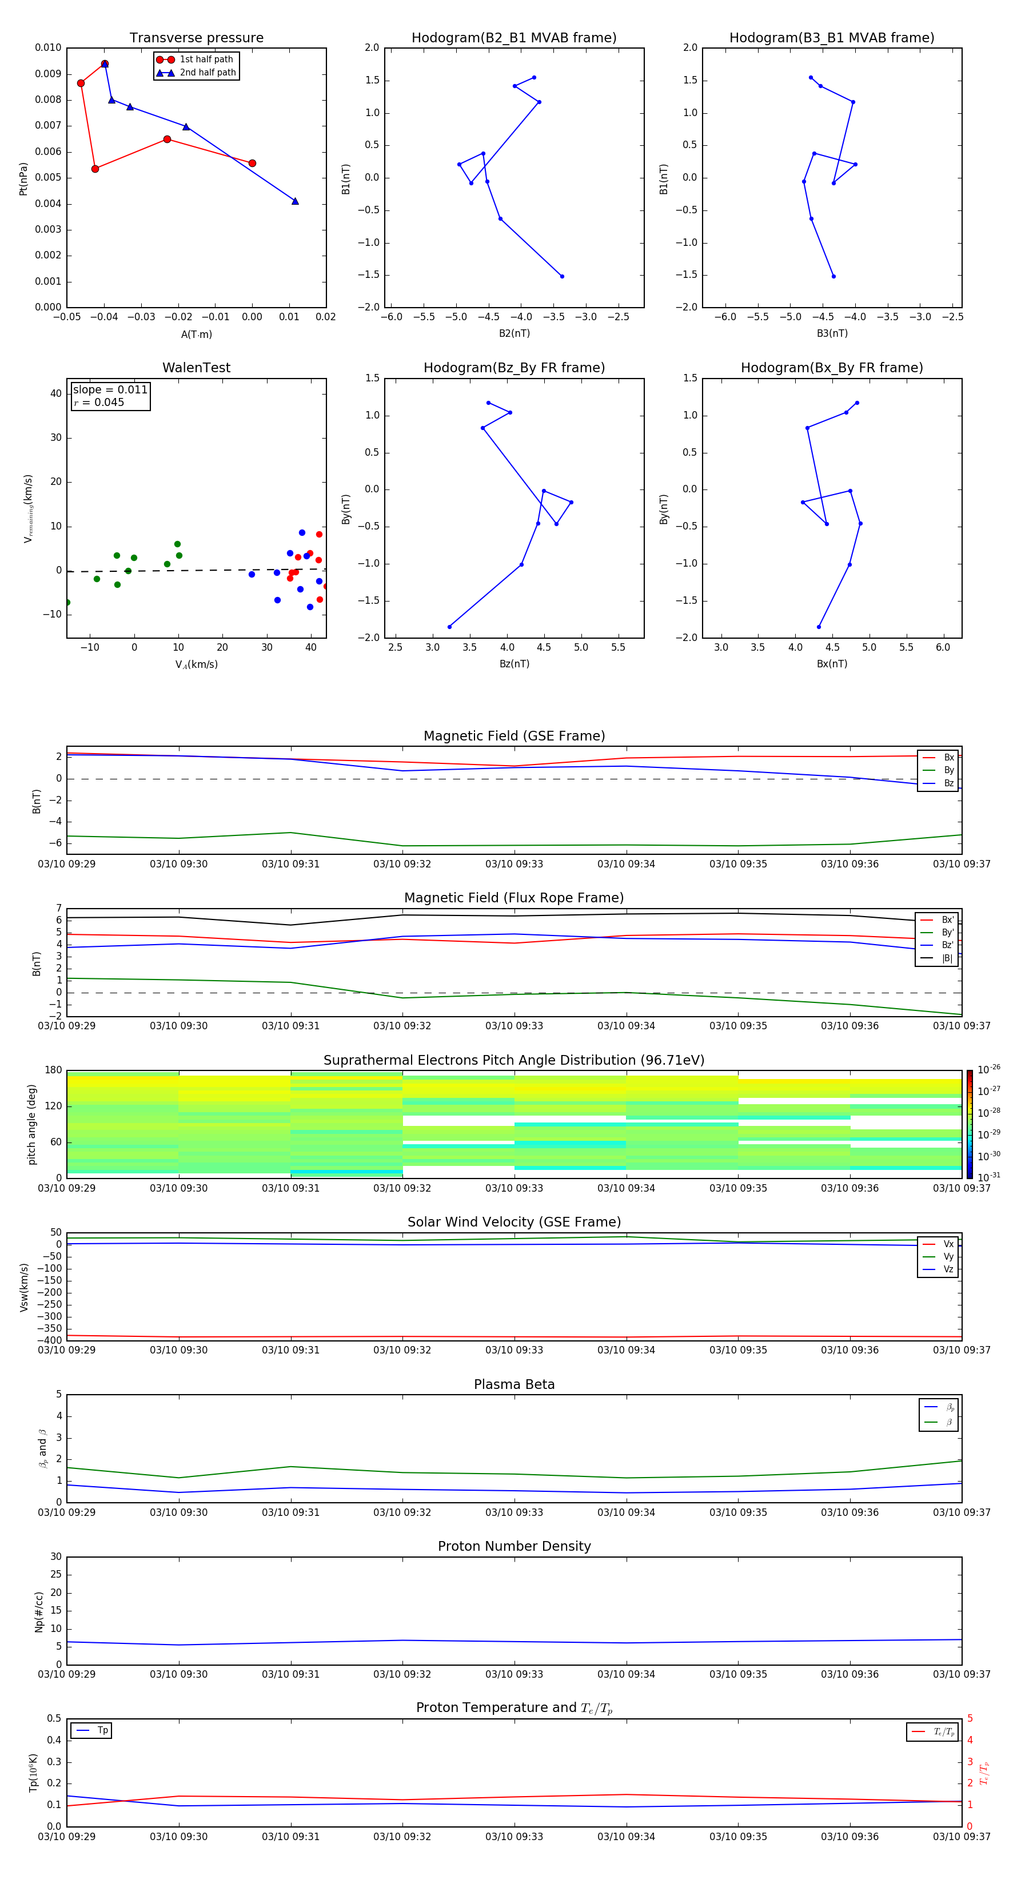Click the 'A(T·m)' x-axis label
Image resolution: width=1029 pixels, height=1887 pixels.
click(196, 335)
